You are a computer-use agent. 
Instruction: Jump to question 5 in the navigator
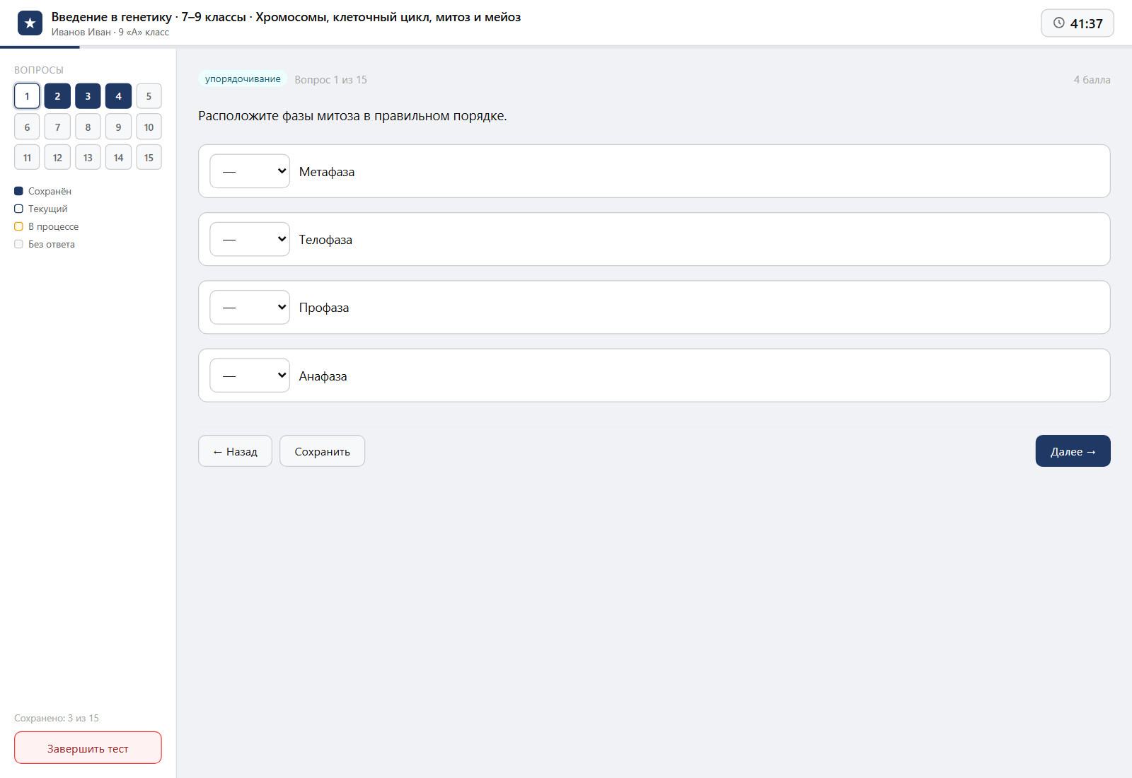point(149,96)
